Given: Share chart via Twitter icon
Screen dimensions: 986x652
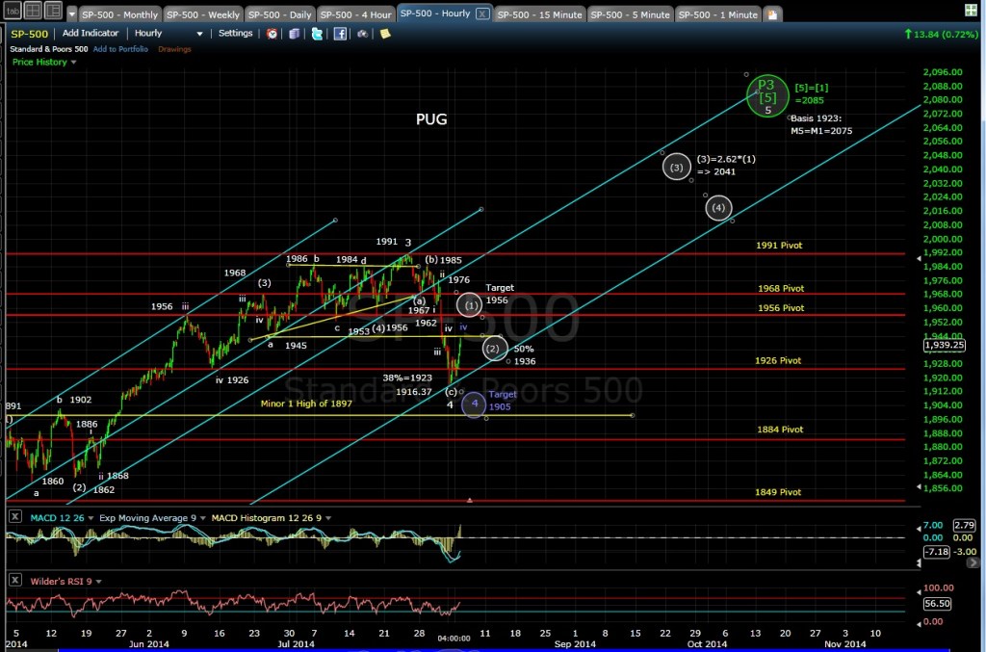Looking at the screenshot, I should 317,34.
